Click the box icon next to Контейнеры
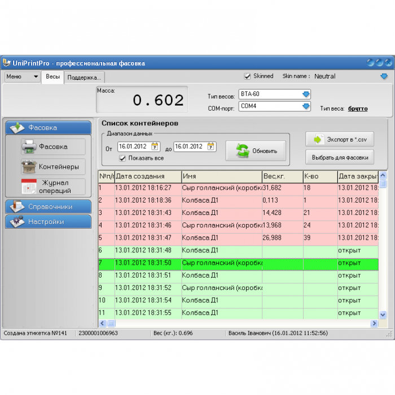 point(29,167)
